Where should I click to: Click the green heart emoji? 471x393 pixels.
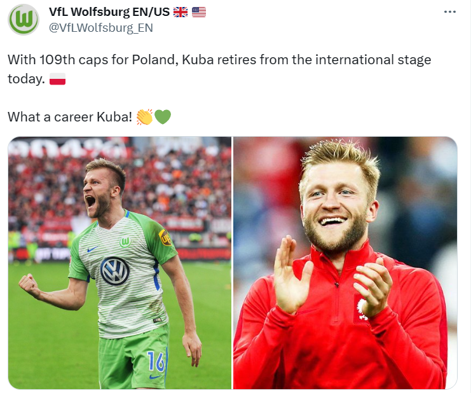pyautogui.click(x=163, y=117)
